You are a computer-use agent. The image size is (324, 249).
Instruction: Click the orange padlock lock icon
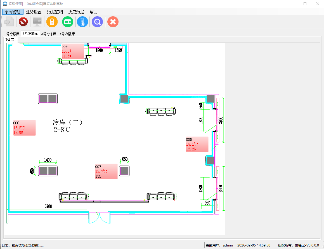[52, 22]
